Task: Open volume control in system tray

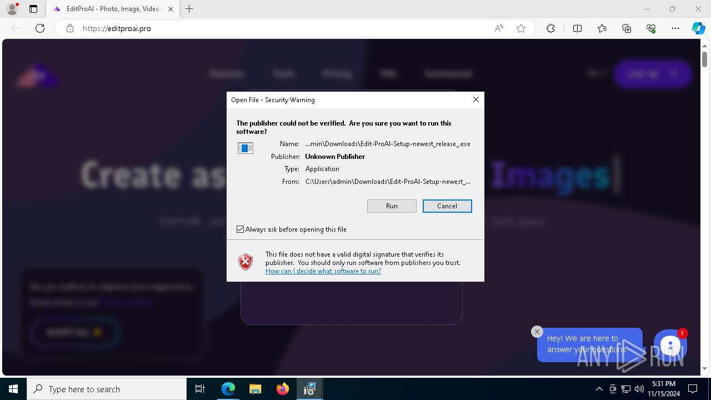Action: click(x=639, y=389)
